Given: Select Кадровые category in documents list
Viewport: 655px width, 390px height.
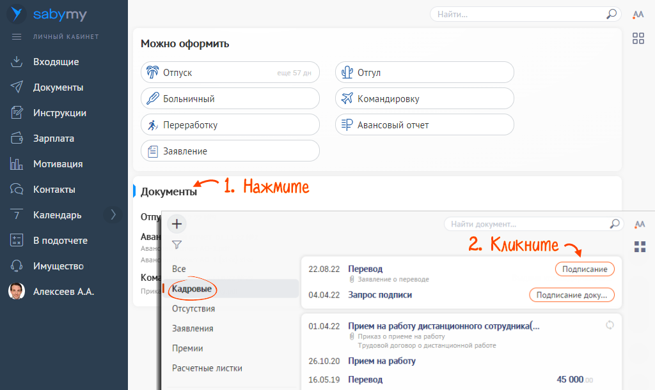Looking at the screenshot, I should tap(193, 289).
